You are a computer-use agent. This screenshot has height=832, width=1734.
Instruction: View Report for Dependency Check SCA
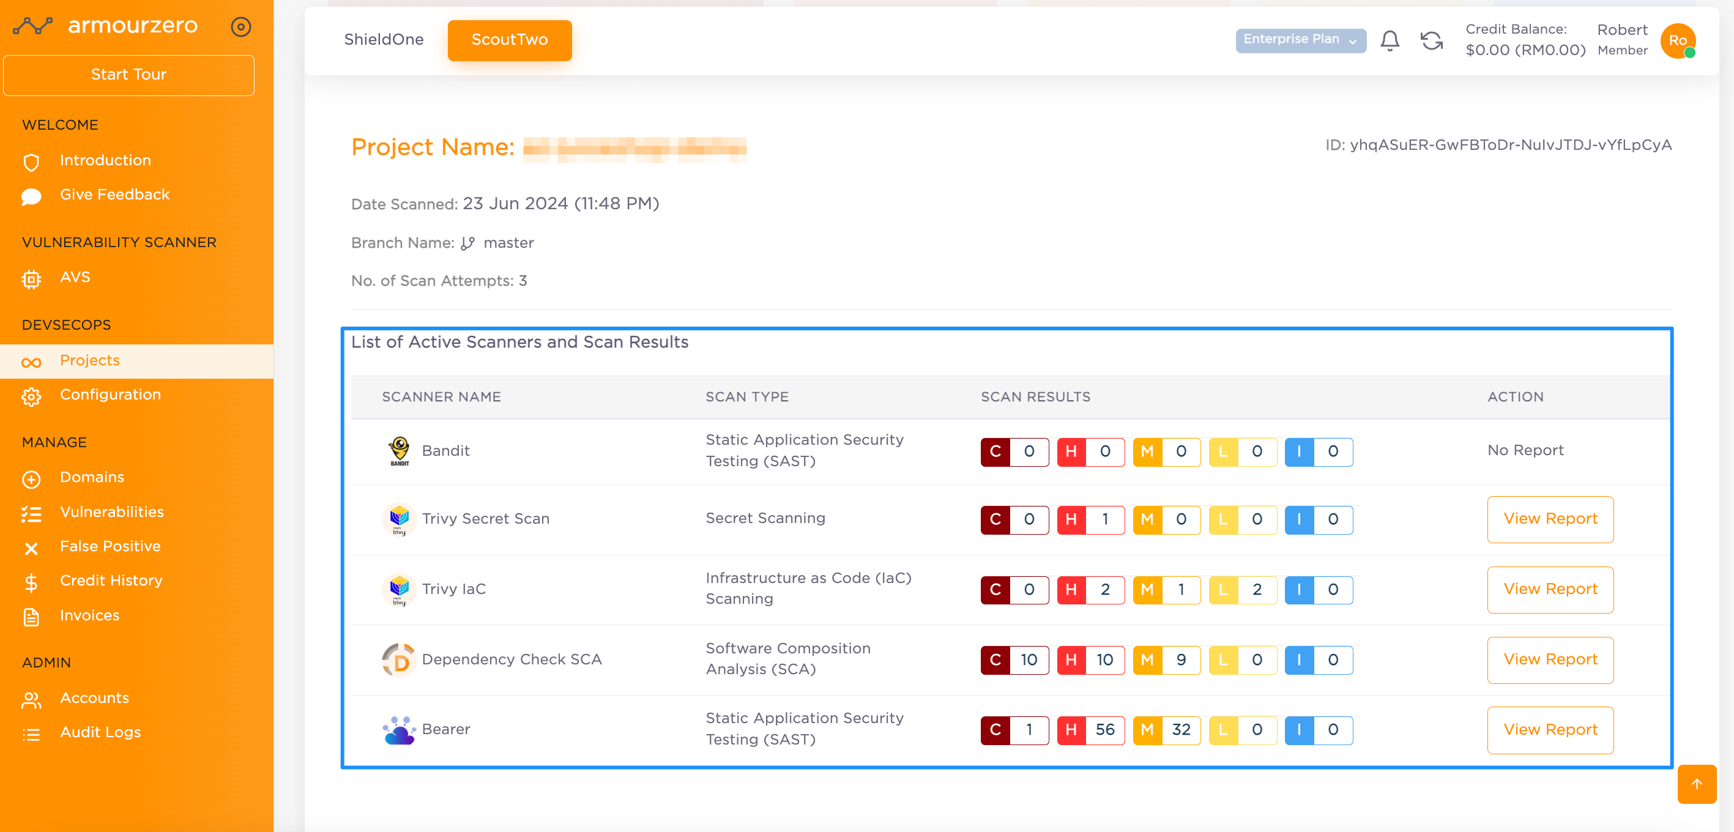click(x=1550, y=659)
